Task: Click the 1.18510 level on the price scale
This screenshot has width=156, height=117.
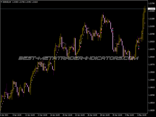Action: tap(151, 103)
